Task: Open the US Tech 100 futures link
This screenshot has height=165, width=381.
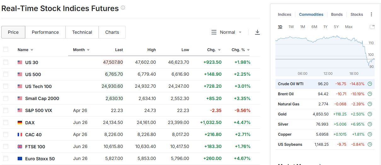Action: click(38, 86)
